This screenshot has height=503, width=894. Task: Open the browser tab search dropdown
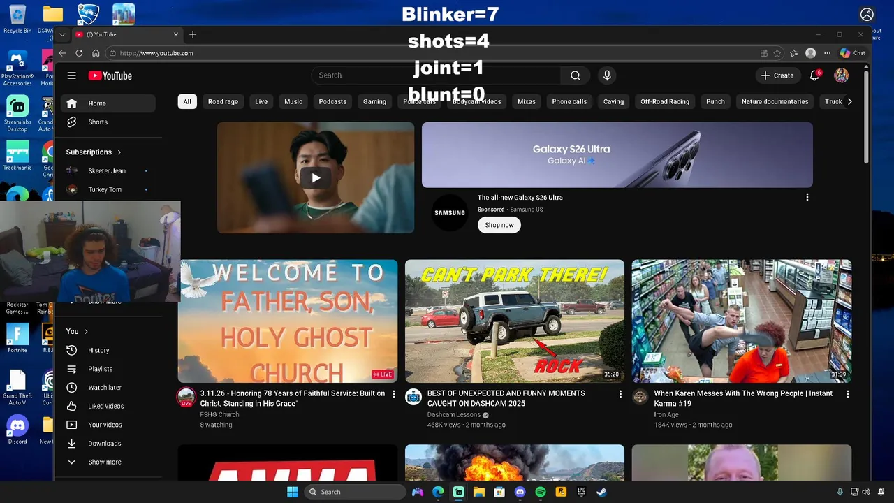pos(62,34)
